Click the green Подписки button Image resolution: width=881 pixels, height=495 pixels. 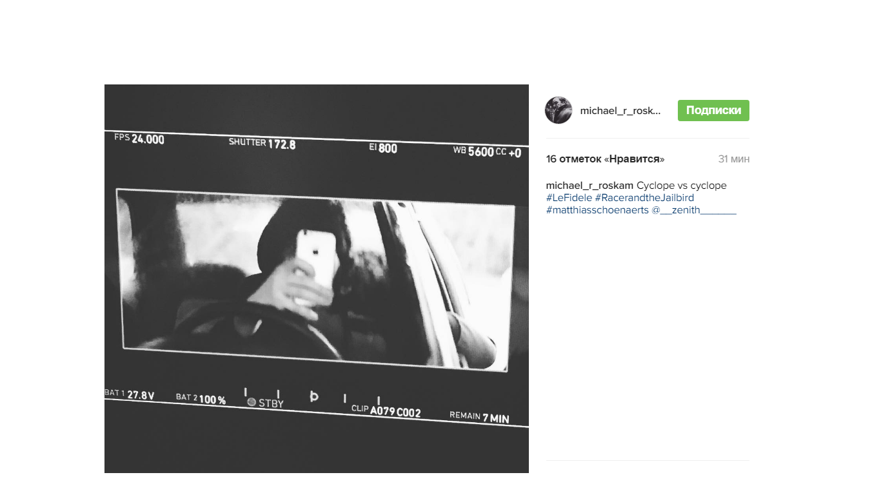[x=713, y=110]
